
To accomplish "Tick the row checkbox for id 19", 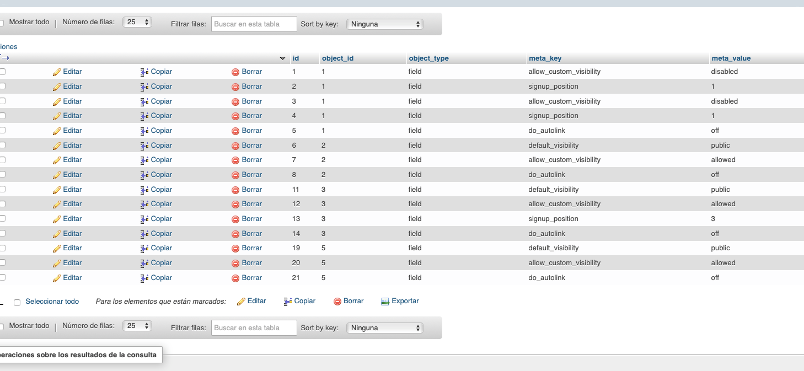I will [x=2, y=248].
